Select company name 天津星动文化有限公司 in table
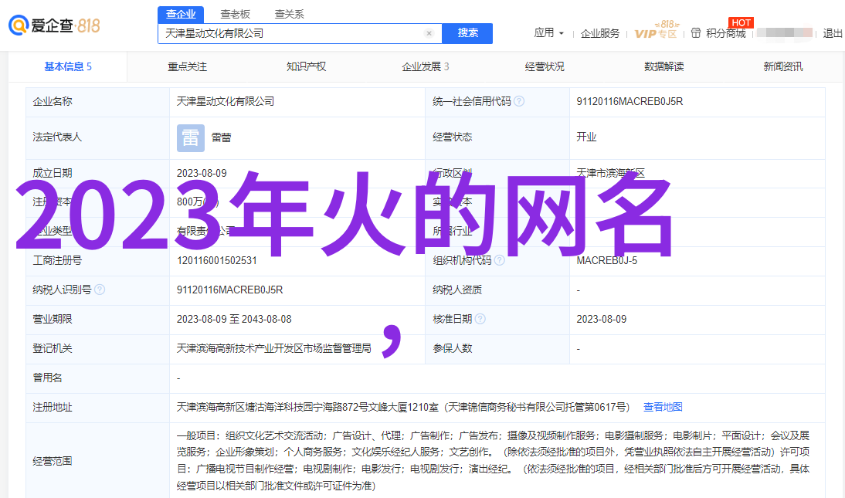845x498 pixels. (226, 101)
